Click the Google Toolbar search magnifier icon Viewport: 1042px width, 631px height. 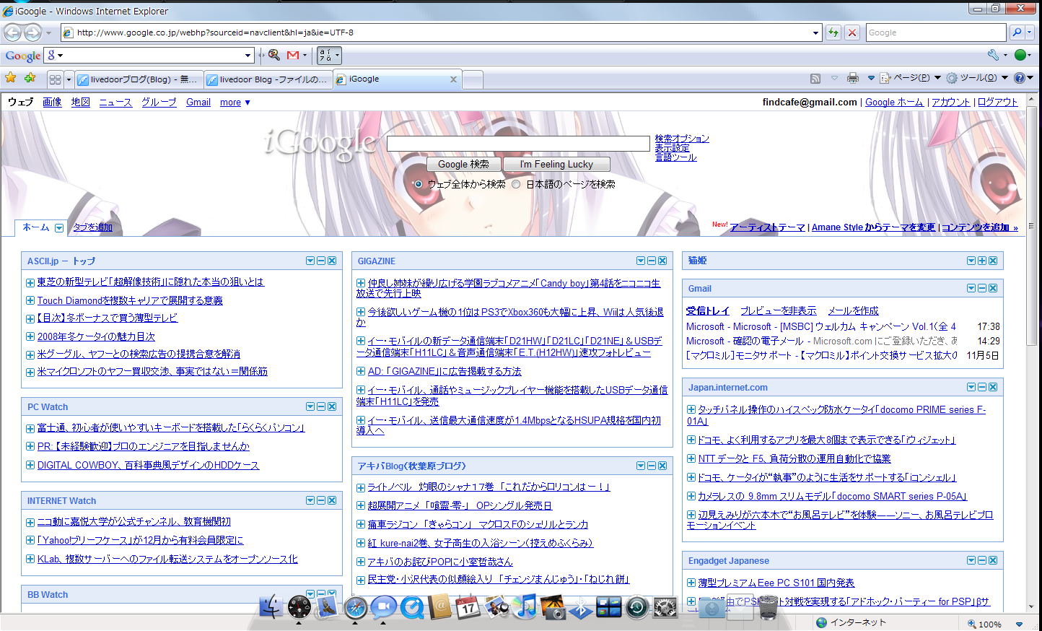pyautogui.click(x=274, y=55)
